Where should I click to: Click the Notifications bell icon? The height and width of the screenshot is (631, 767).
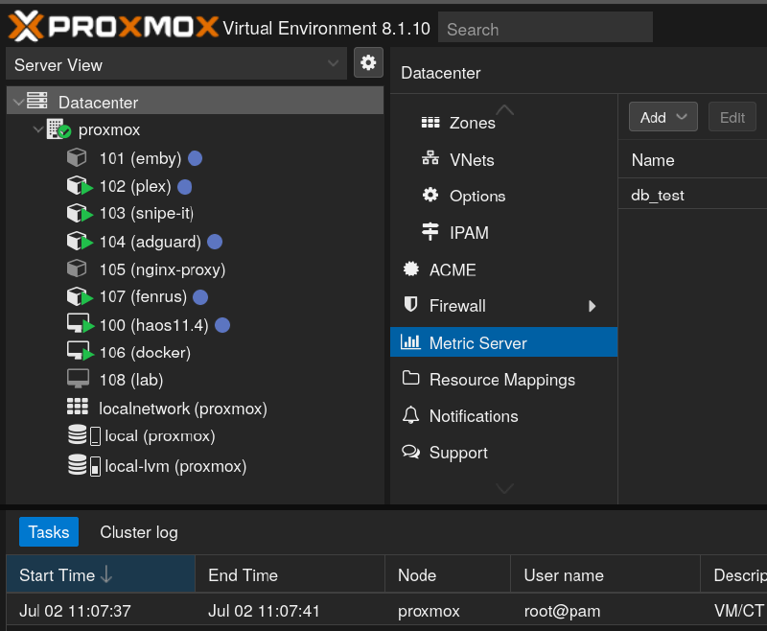[411, 415]
